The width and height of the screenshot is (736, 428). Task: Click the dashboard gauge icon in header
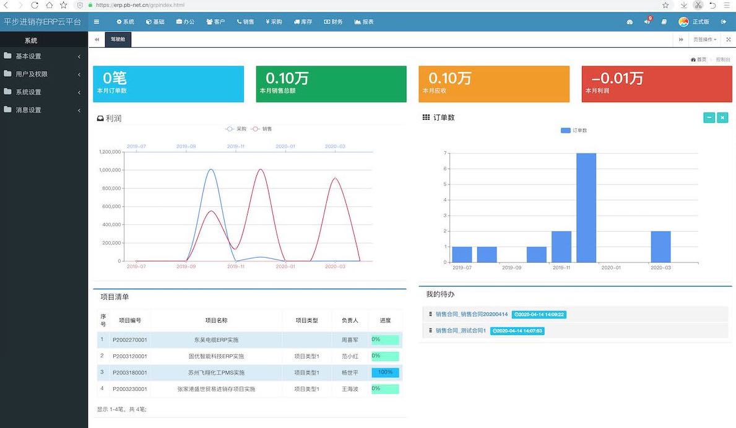click(x=630, y=22)
